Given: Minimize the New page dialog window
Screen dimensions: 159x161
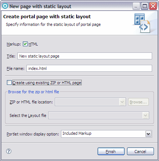Looking at the screenshot, I should [x=136, y=6].
